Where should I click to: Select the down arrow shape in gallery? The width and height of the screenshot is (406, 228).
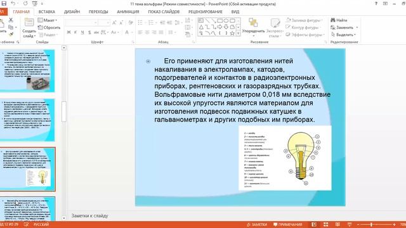tap(226, 27)
